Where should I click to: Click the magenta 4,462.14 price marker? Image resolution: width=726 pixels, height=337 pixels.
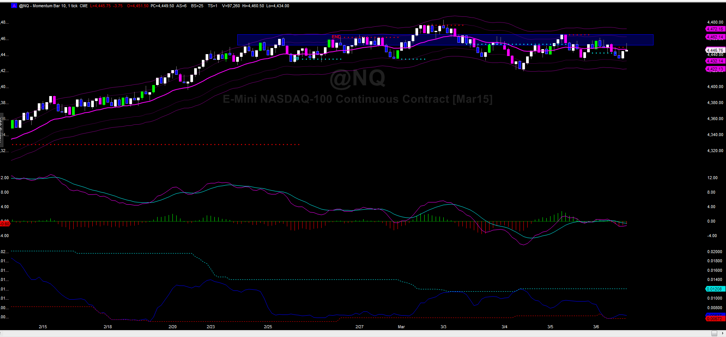[715, 37]
